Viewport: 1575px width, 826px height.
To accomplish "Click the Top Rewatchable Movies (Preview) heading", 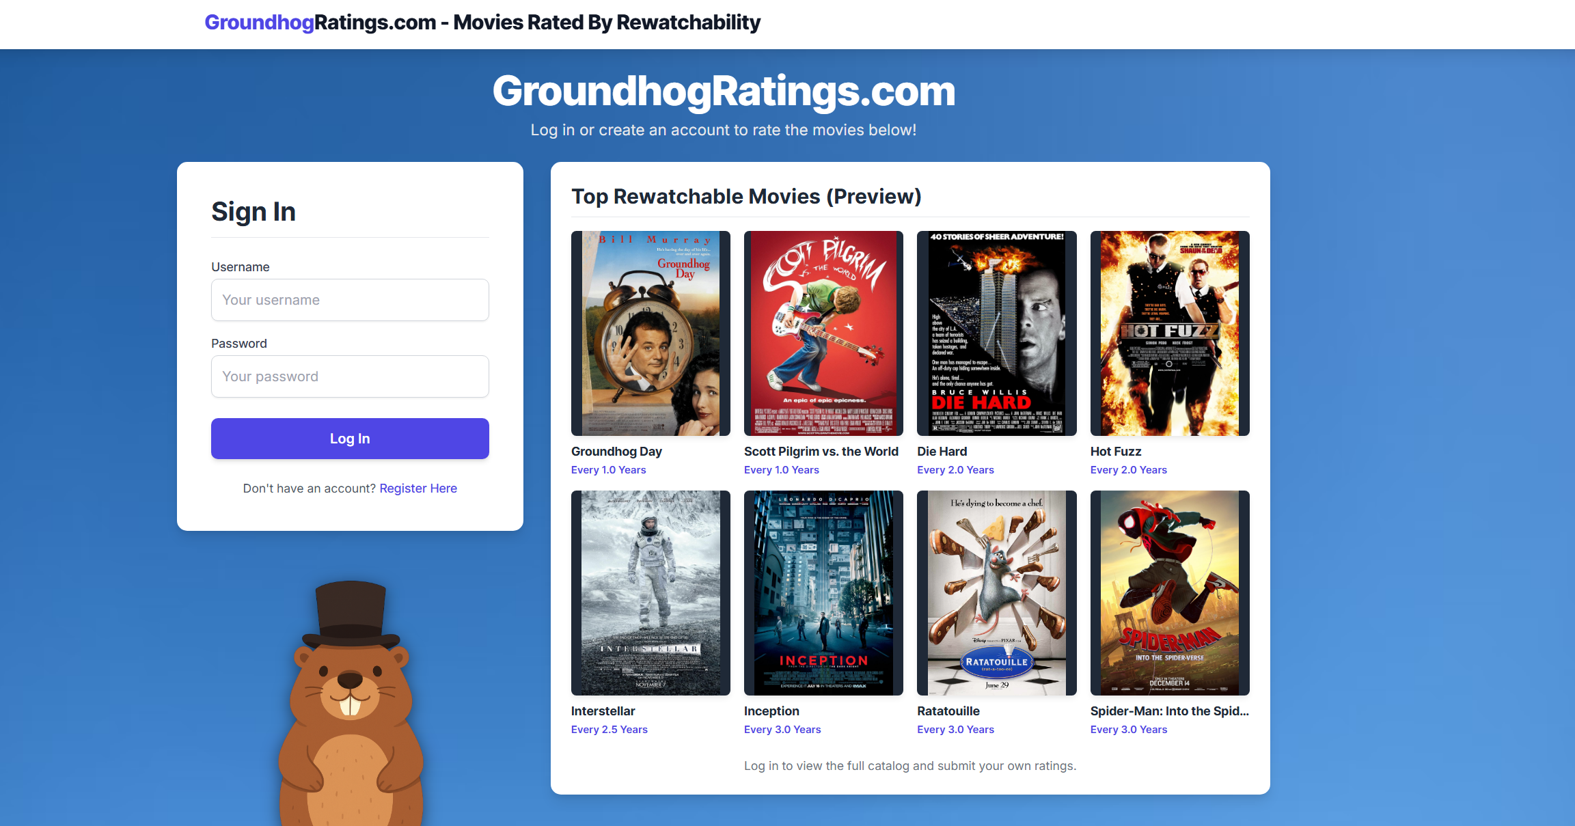I will (746, 197).
